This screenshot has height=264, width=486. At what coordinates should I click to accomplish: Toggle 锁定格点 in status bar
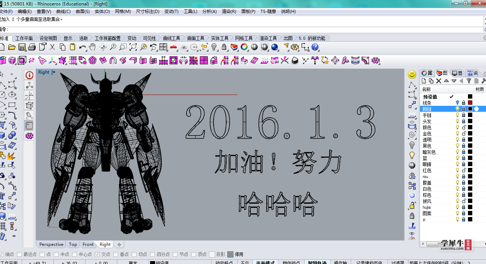tap(224, 263)
